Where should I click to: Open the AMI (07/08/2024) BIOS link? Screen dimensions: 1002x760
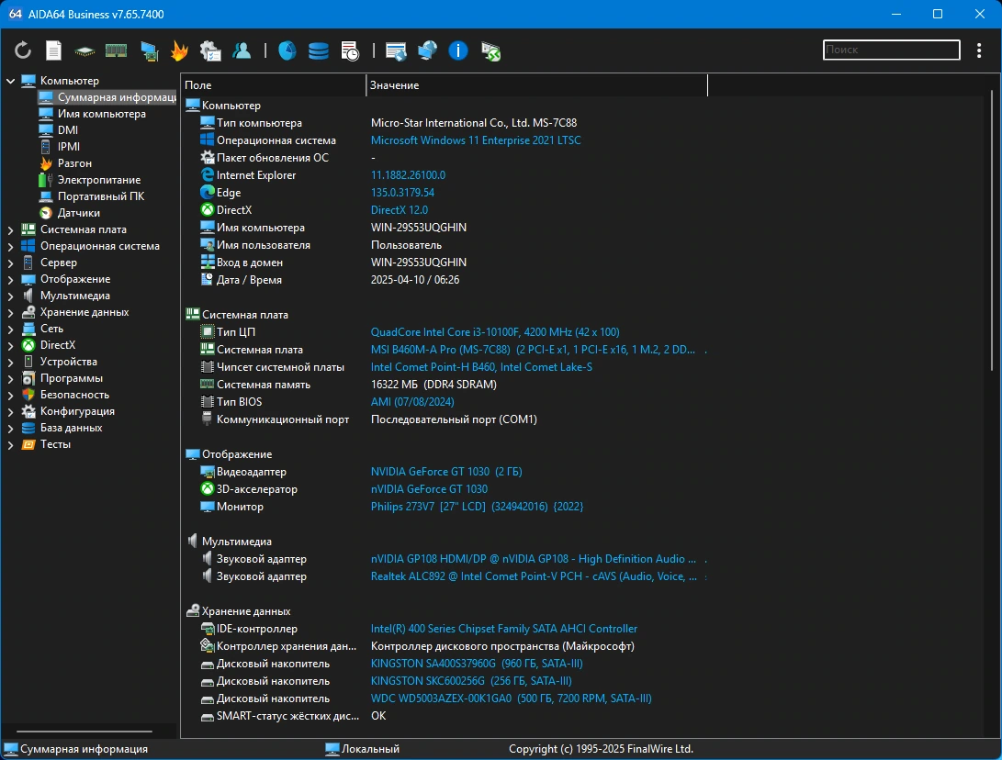(412, 402)
